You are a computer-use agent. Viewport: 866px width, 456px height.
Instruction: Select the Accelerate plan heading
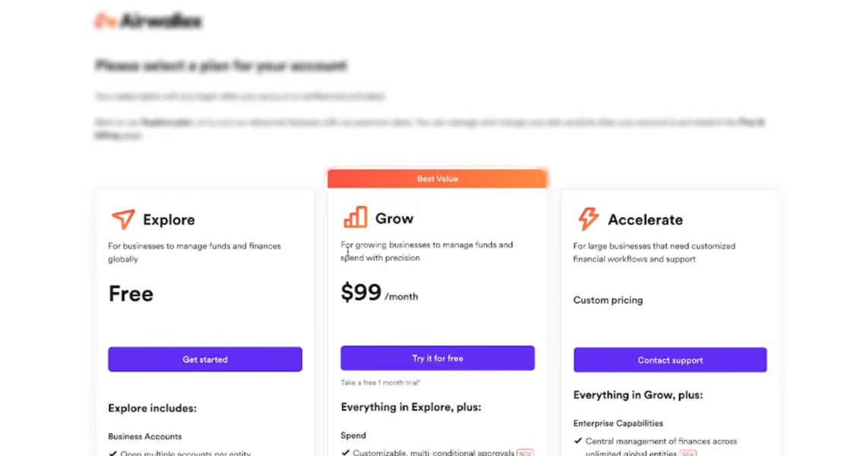point(645,220)
